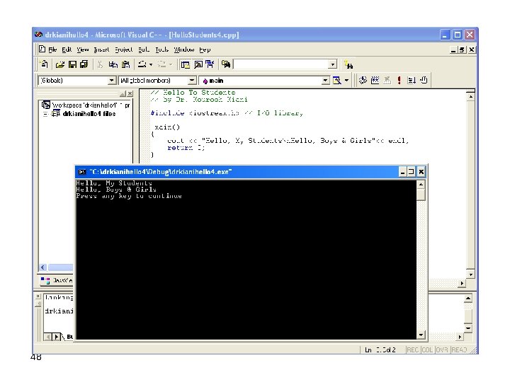Click the workspace pane pin button

pyautogui.click(x=123, y=94)
